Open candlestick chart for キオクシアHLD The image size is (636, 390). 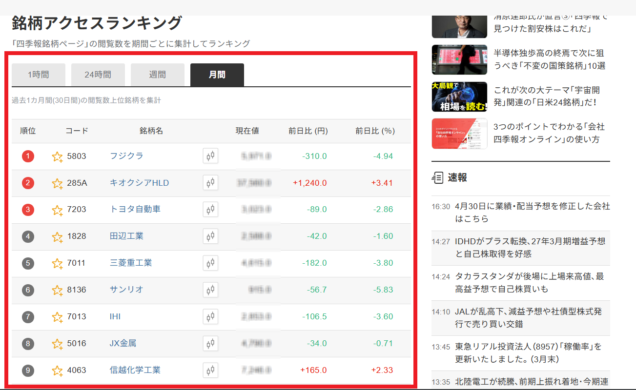(210, 183)
